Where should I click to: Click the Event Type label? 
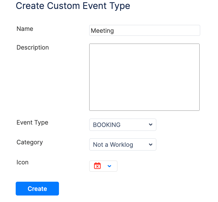pos(32,122)
